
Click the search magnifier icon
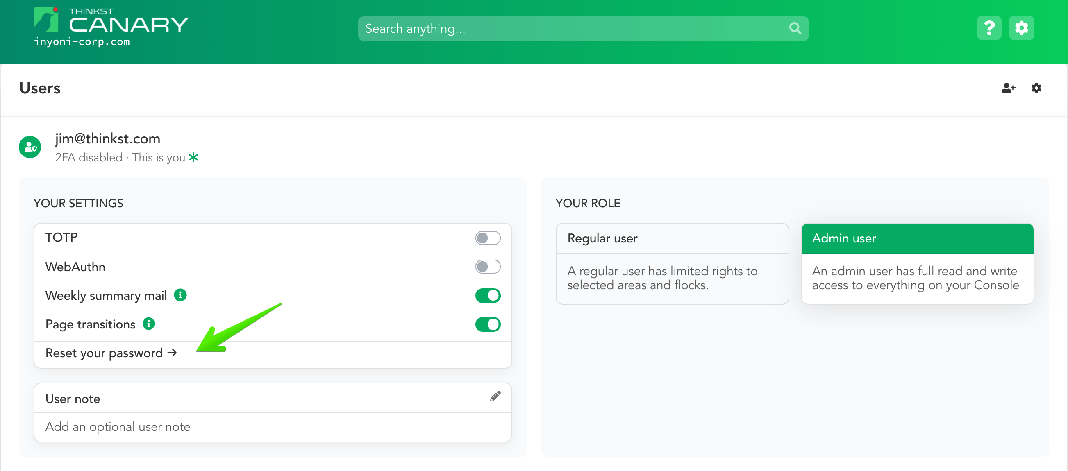[x=795, y=28]
